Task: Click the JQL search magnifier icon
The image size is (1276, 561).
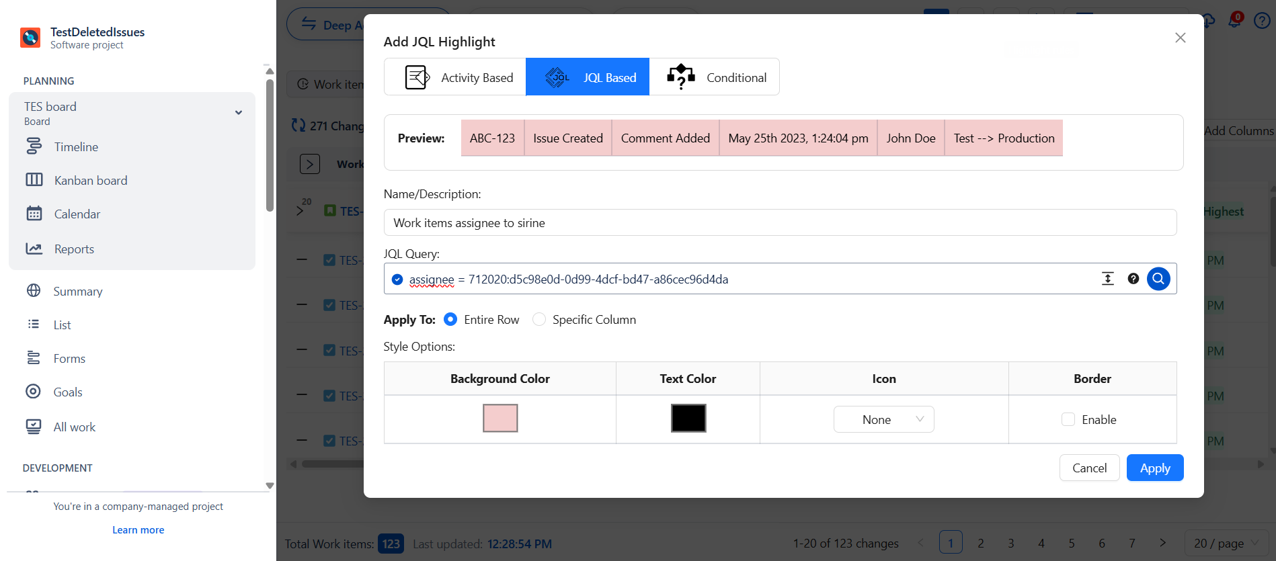Action: pyautogui.click(x=1158, y=279)
